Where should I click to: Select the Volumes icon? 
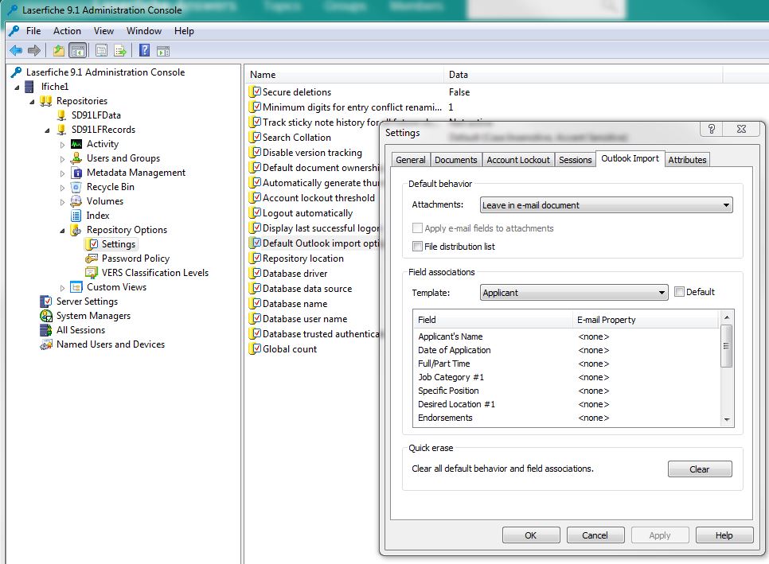76,201
